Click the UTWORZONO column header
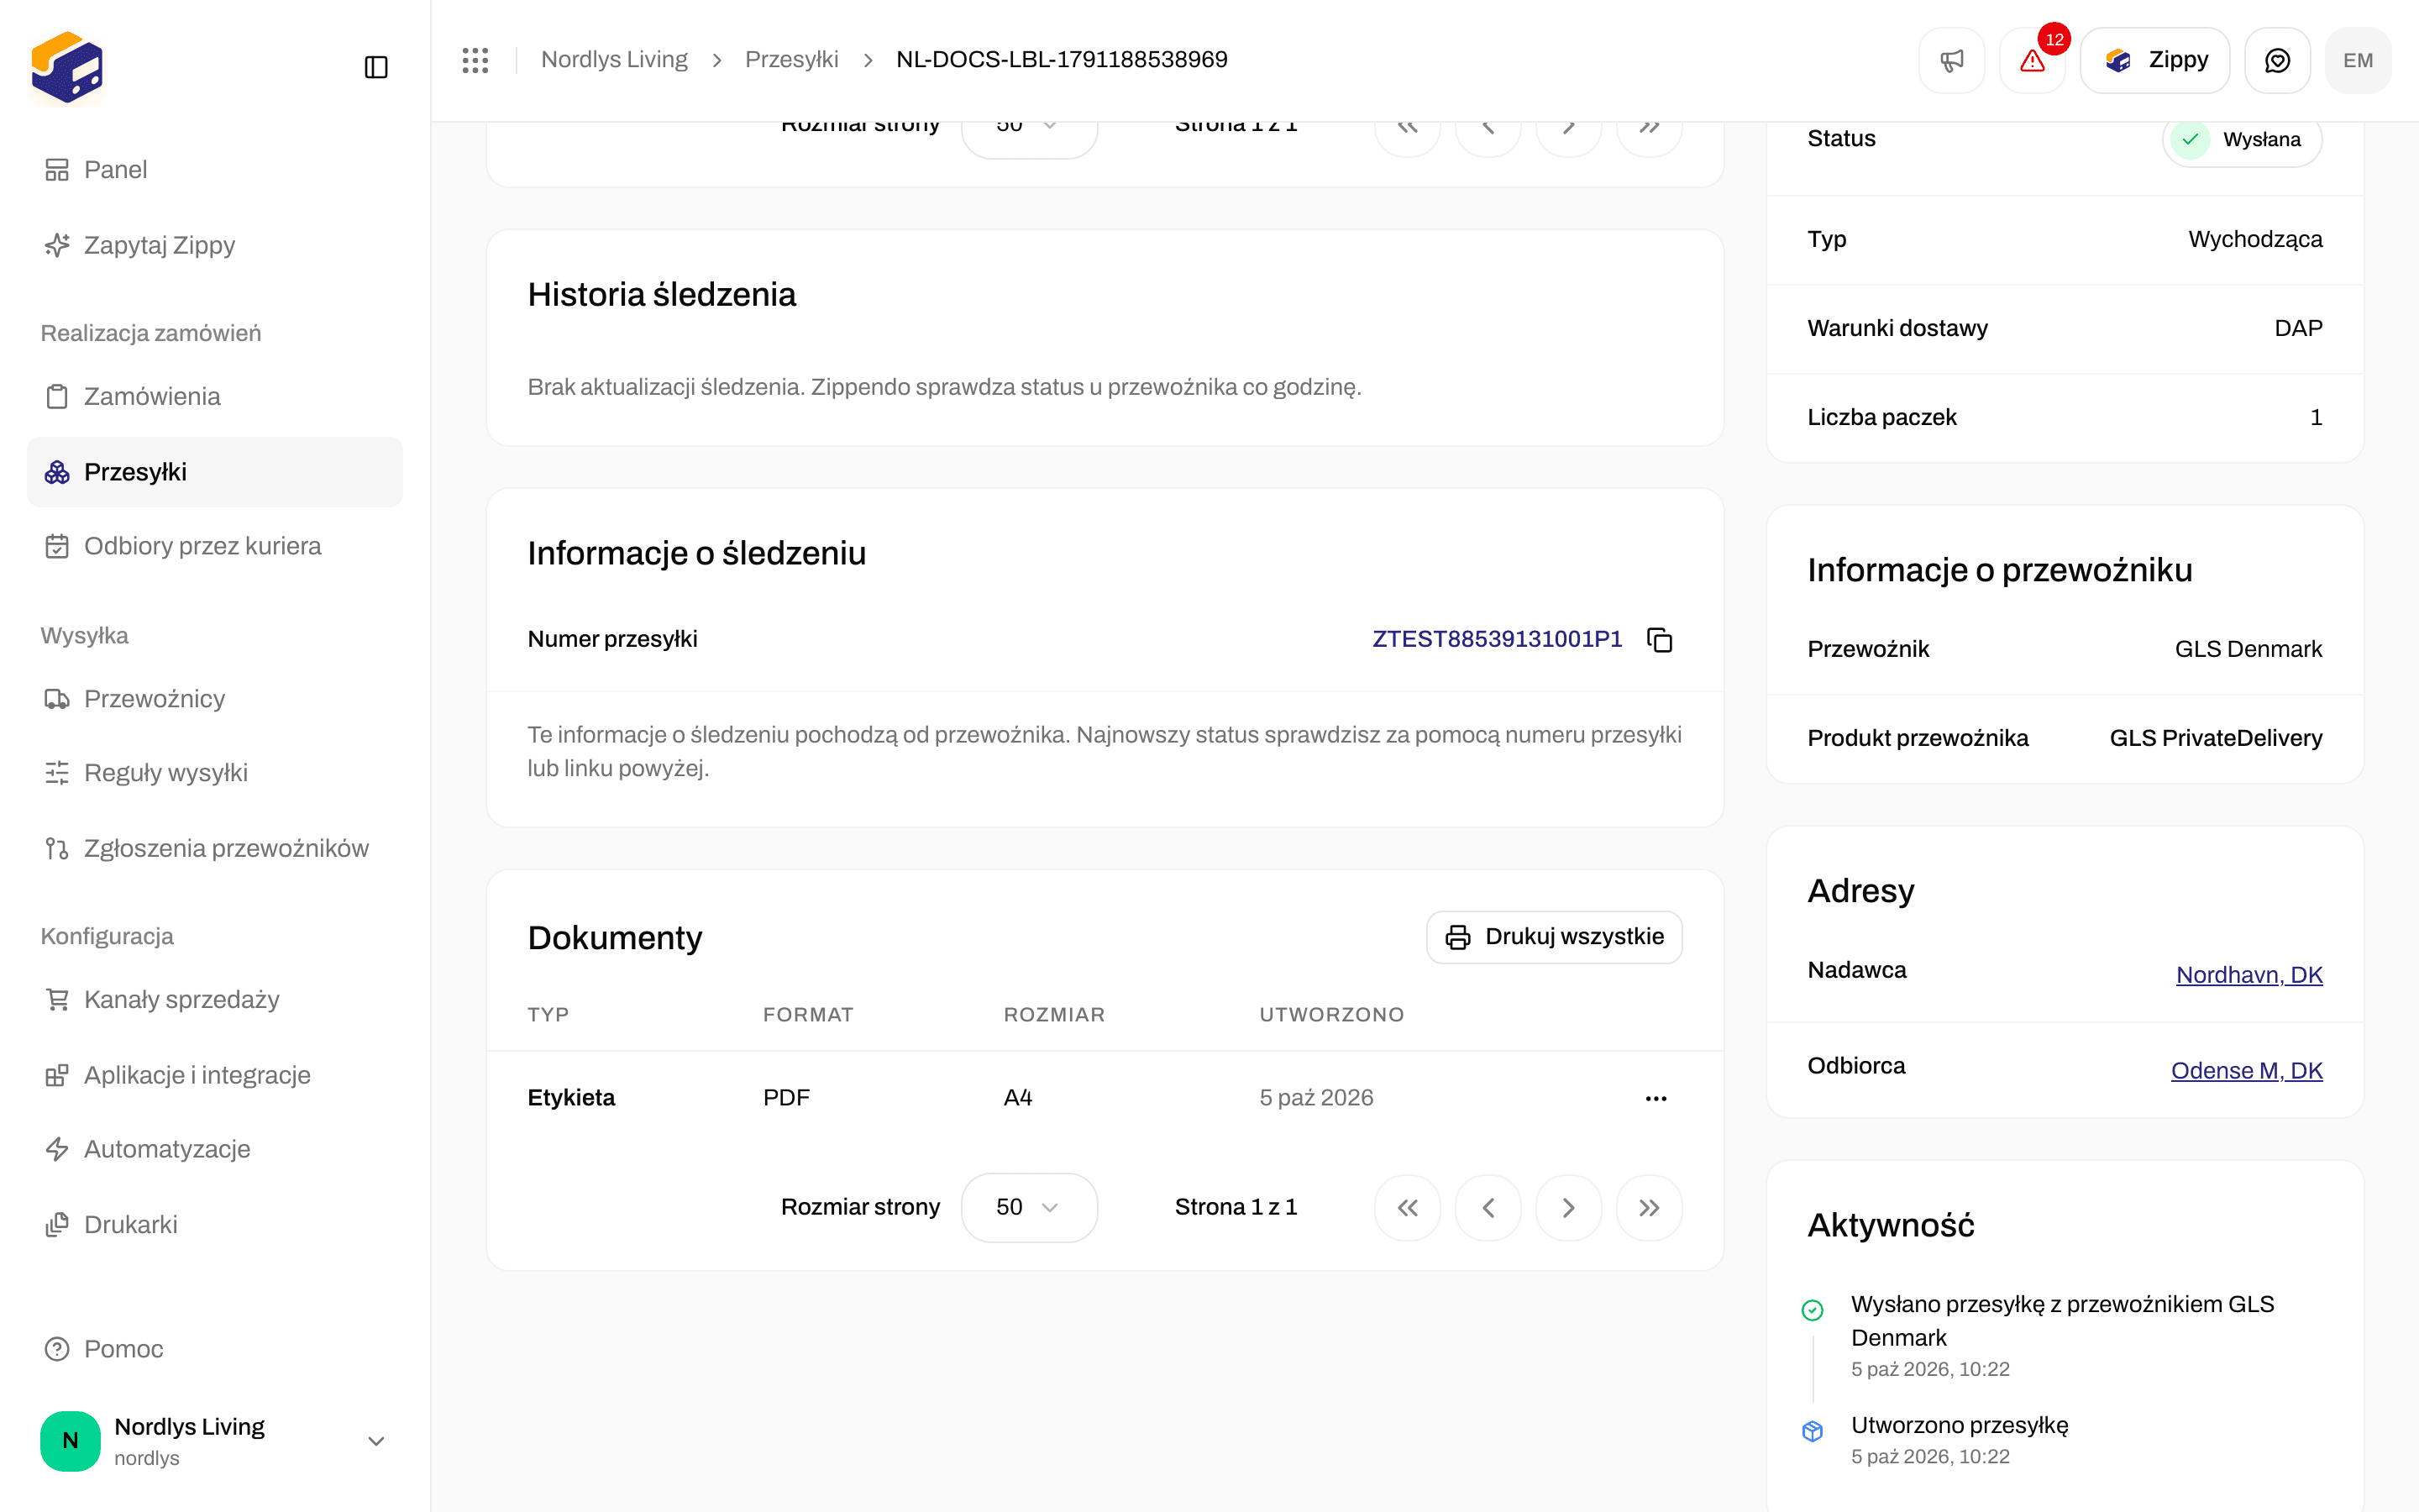Screen dimensions: 2419x1512 pyautogui.click(x=1331, y=1015)
